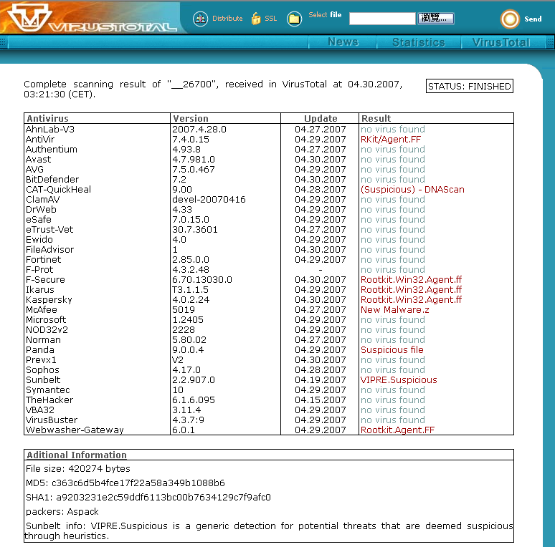Open the Statistics tab
Screen dimensions: 555x547
(418, 42)
